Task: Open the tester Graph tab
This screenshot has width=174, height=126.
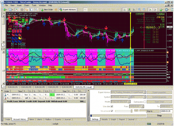Action: 113,119
